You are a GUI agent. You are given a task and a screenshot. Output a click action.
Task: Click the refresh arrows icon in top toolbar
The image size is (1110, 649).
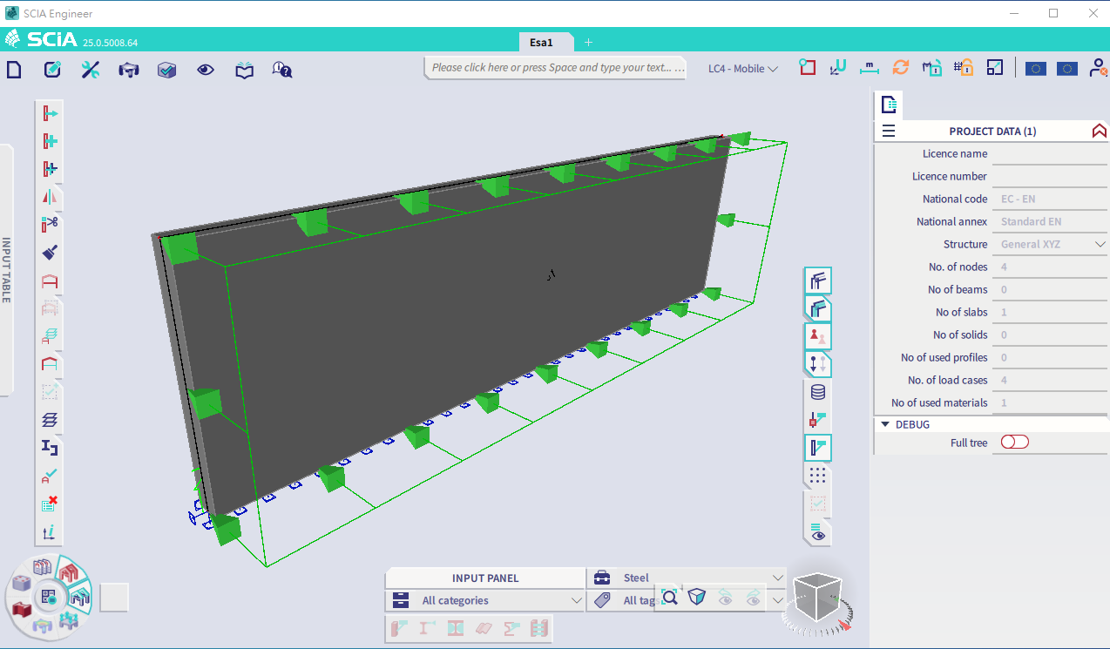[x=901, y=68]
